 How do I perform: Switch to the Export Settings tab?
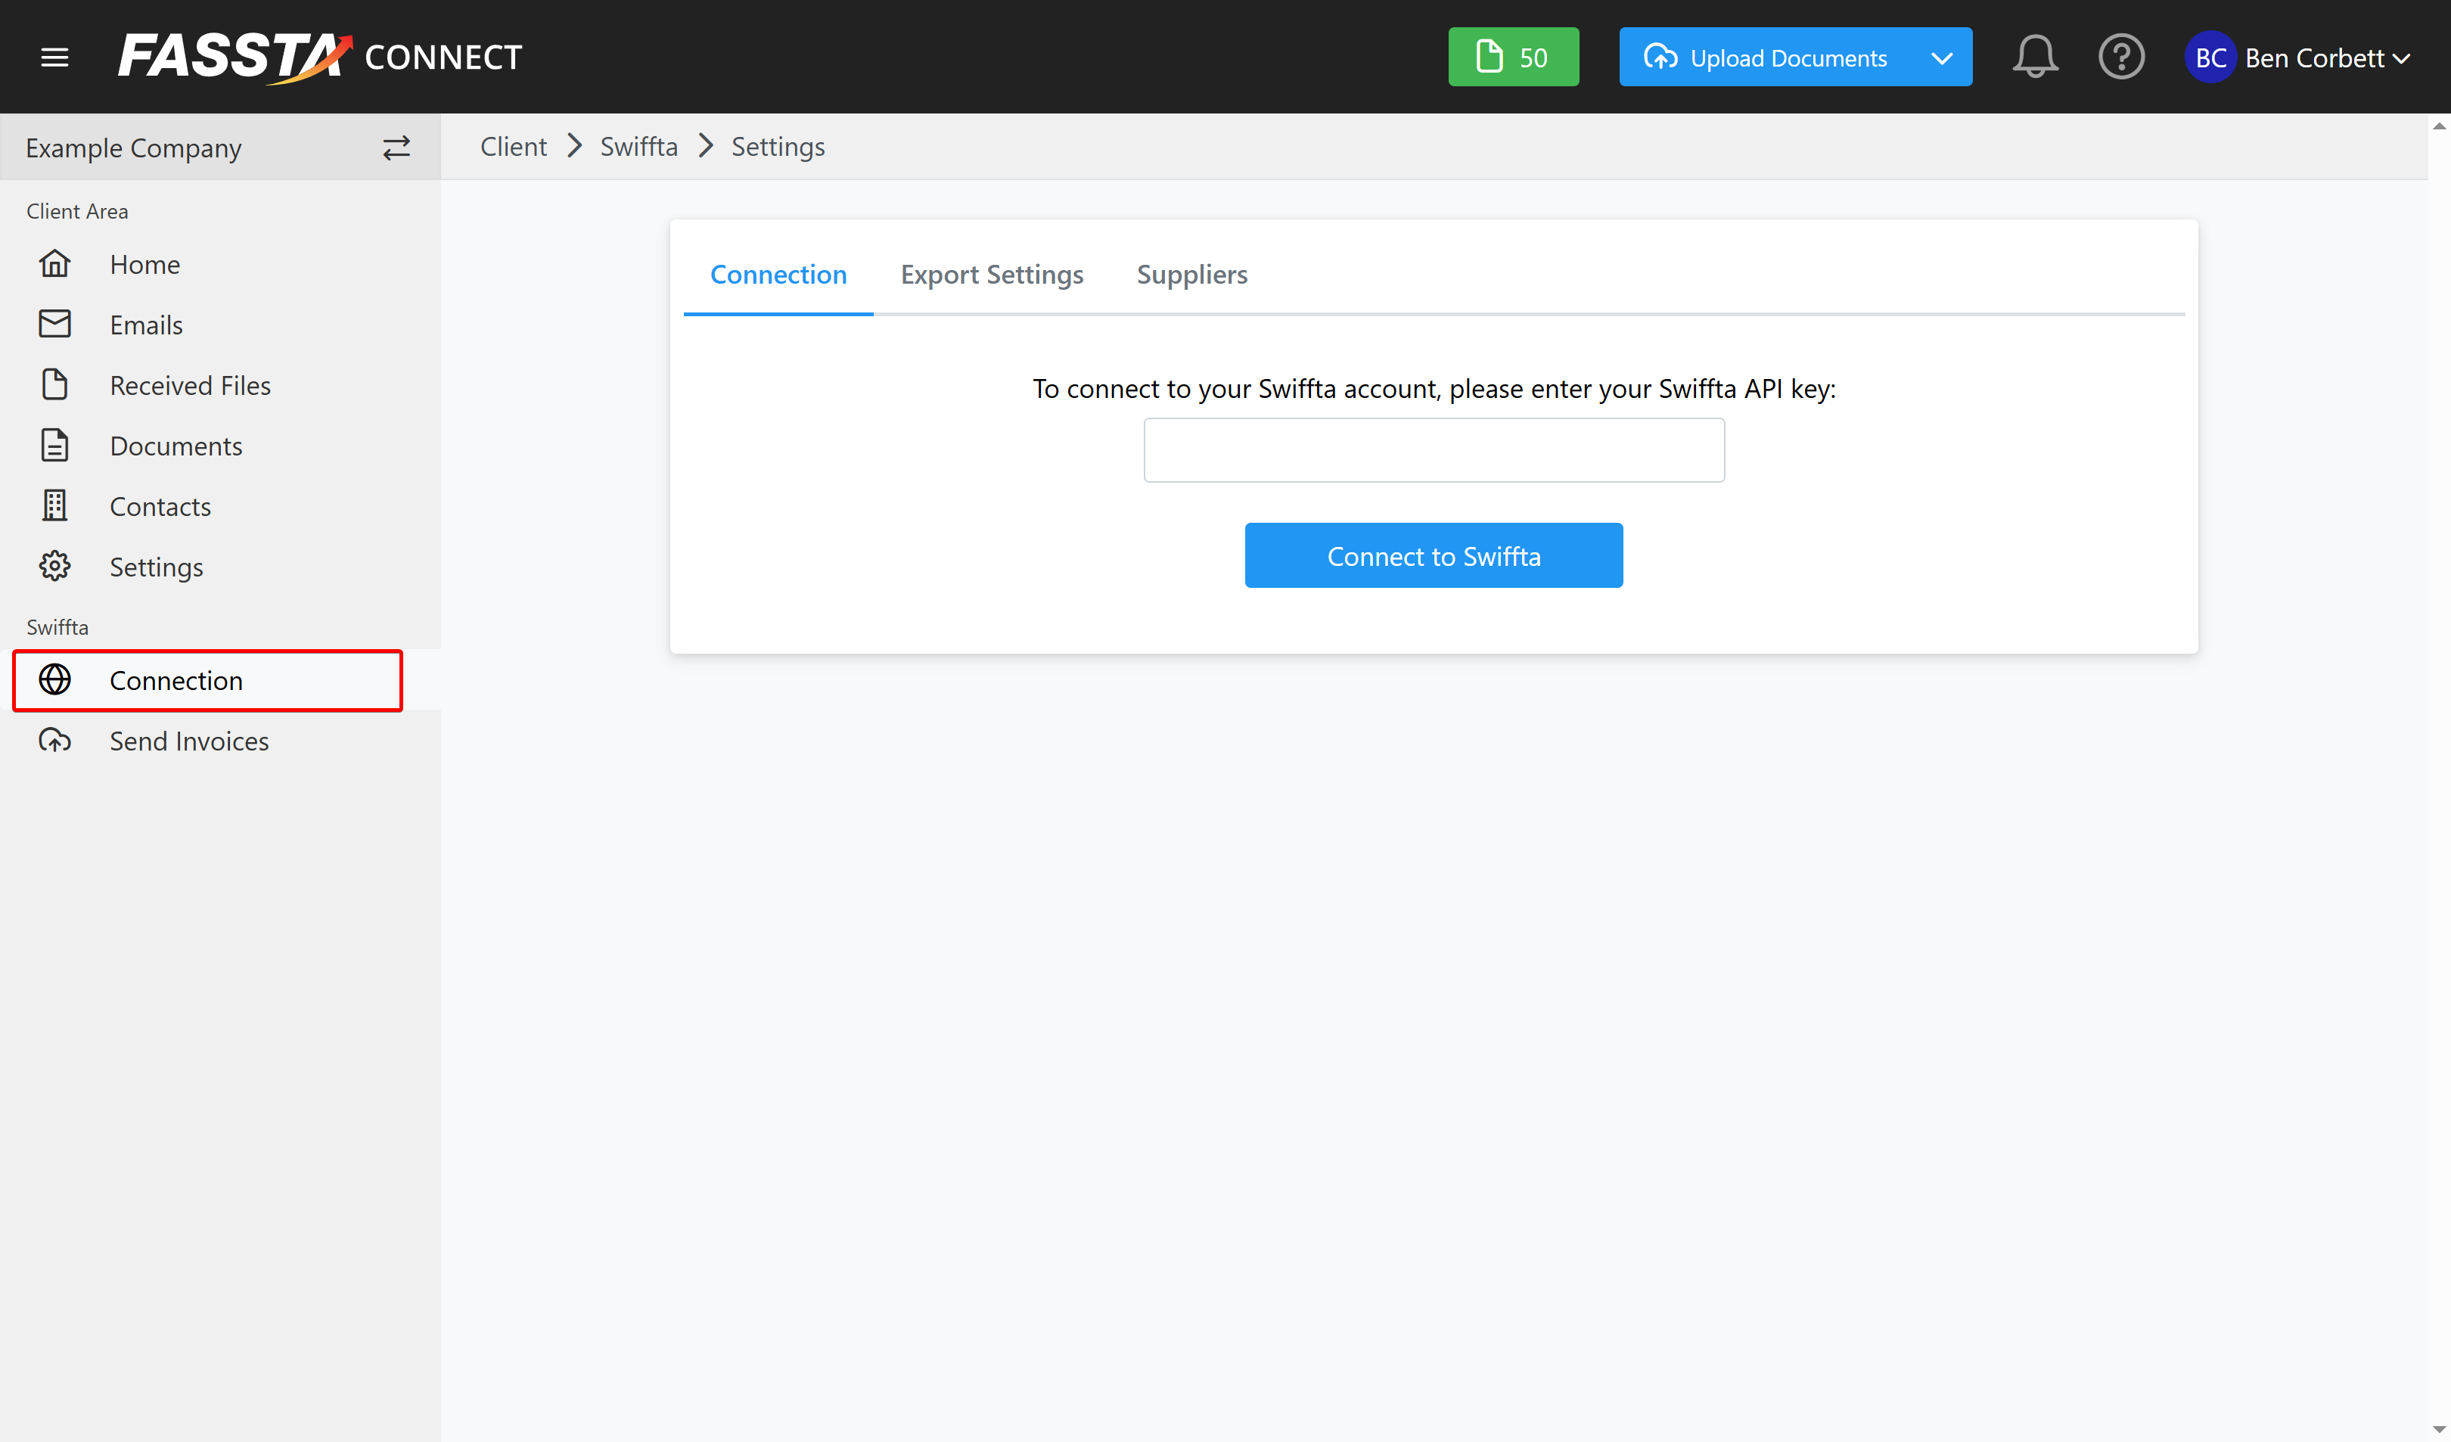point(991,275)
